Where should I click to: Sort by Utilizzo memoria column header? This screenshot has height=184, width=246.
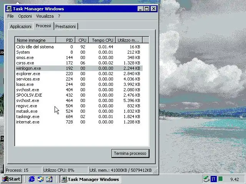click(129, 40)
